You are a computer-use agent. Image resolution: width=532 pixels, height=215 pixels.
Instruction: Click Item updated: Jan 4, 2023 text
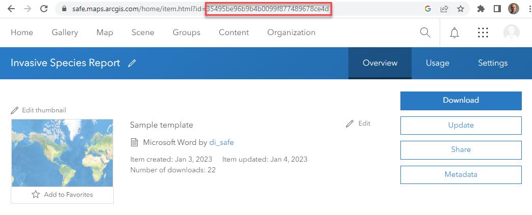coord(265,159)
